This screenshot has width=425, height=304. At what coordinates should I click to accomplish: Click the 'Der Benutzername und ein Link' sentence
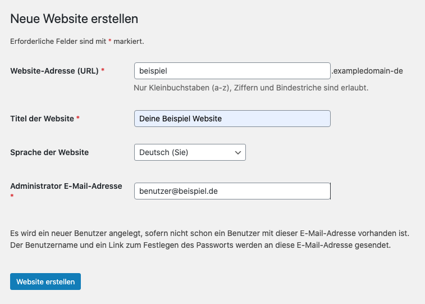click(x=200, y=245)
